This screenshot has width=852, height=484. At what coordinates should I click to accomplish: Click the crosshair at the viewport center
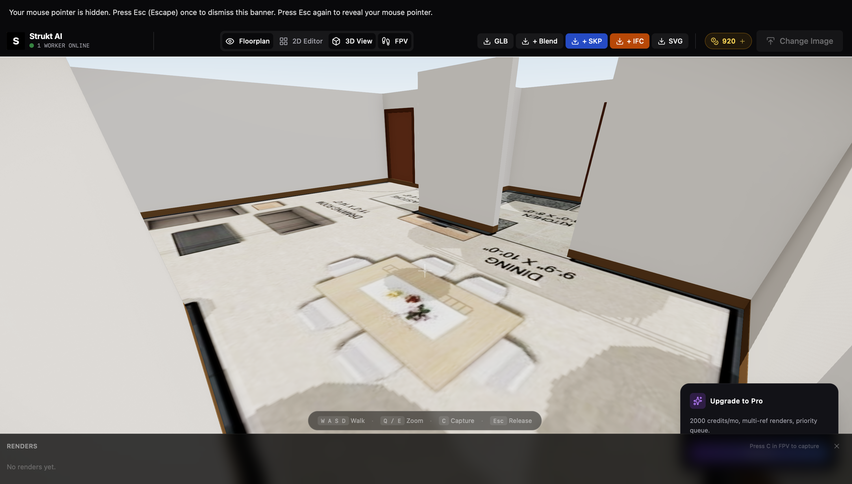pyautogui.click(x=425, y=271)
